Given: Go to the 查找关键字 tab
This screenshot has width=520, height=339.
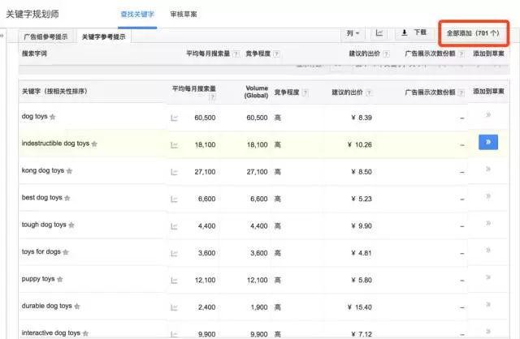Looking at the screenshot, I should (x=137, y=15).
